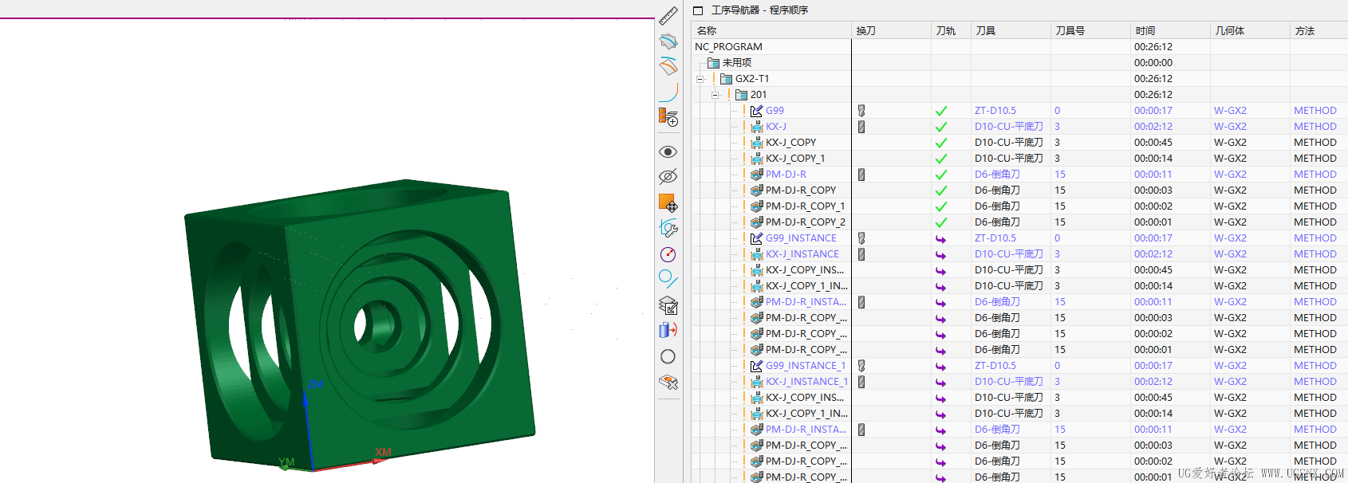Image resolution: width=1348 pixels, height=483 pixels.
Task: Click the curve and wrench edit icon
Action: 668,229
